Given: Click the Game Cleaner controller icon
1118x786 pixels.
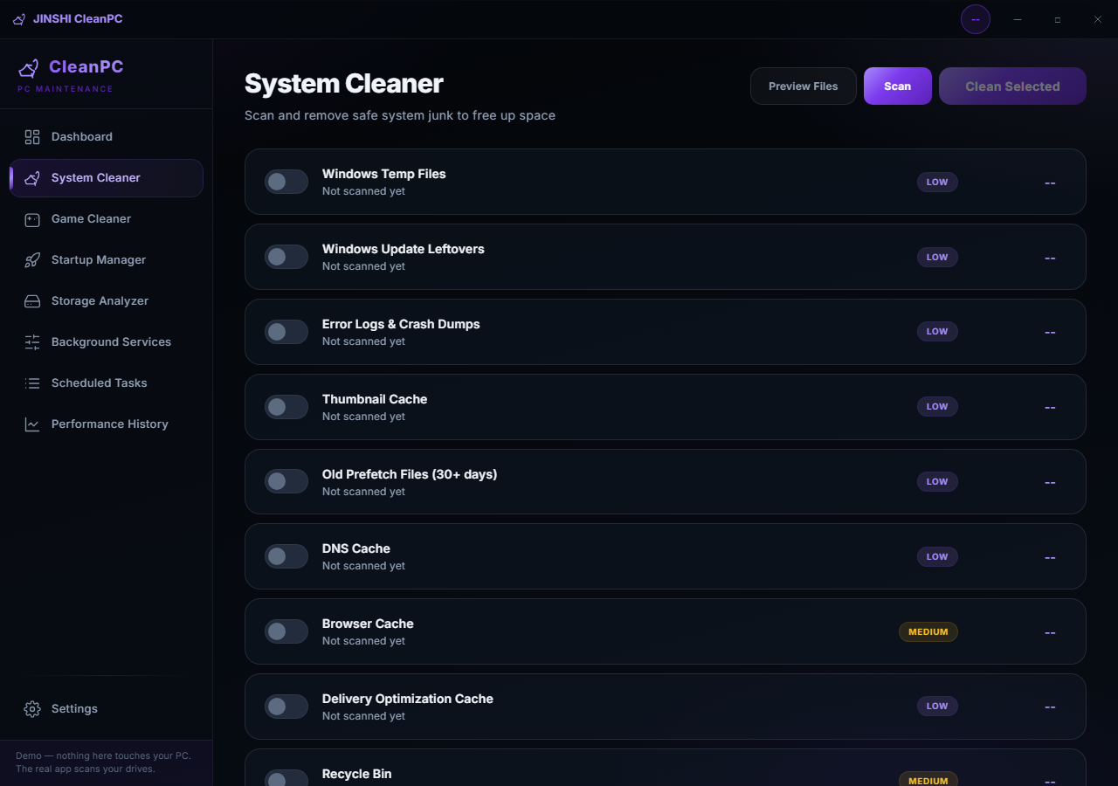Looking at the screenshot, I should [32, 219].
